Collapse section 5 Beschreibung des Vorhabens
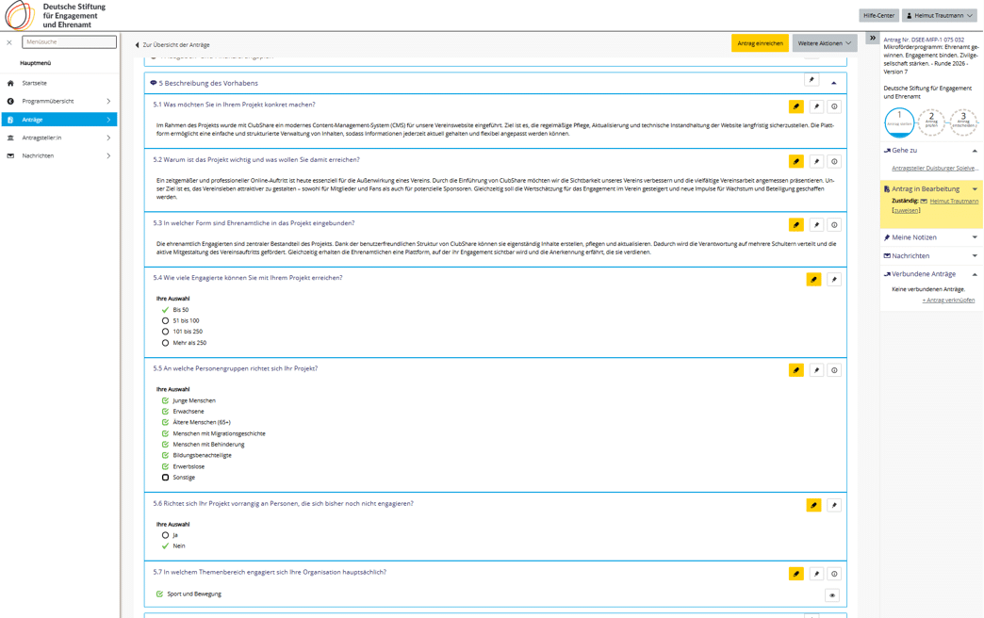 (833, 83)
